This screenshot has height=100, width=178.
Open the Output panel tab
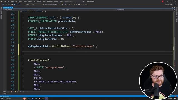(4, 94)
